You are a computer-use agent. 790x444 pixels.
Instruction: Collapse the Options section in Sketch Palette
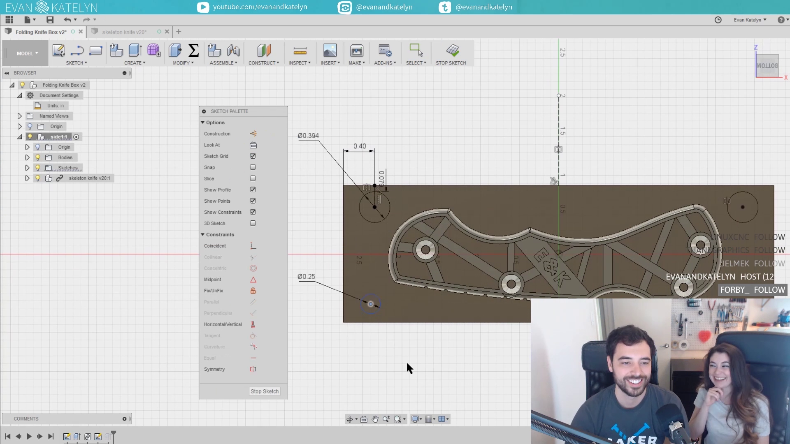(x=202, y=123)
